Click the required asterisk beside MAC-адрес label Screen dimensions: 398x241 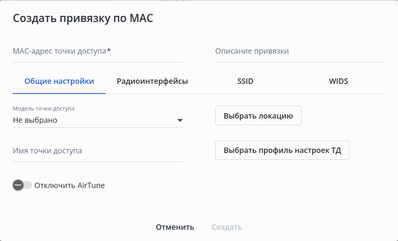pyautogui.click(x=109, y=50)
